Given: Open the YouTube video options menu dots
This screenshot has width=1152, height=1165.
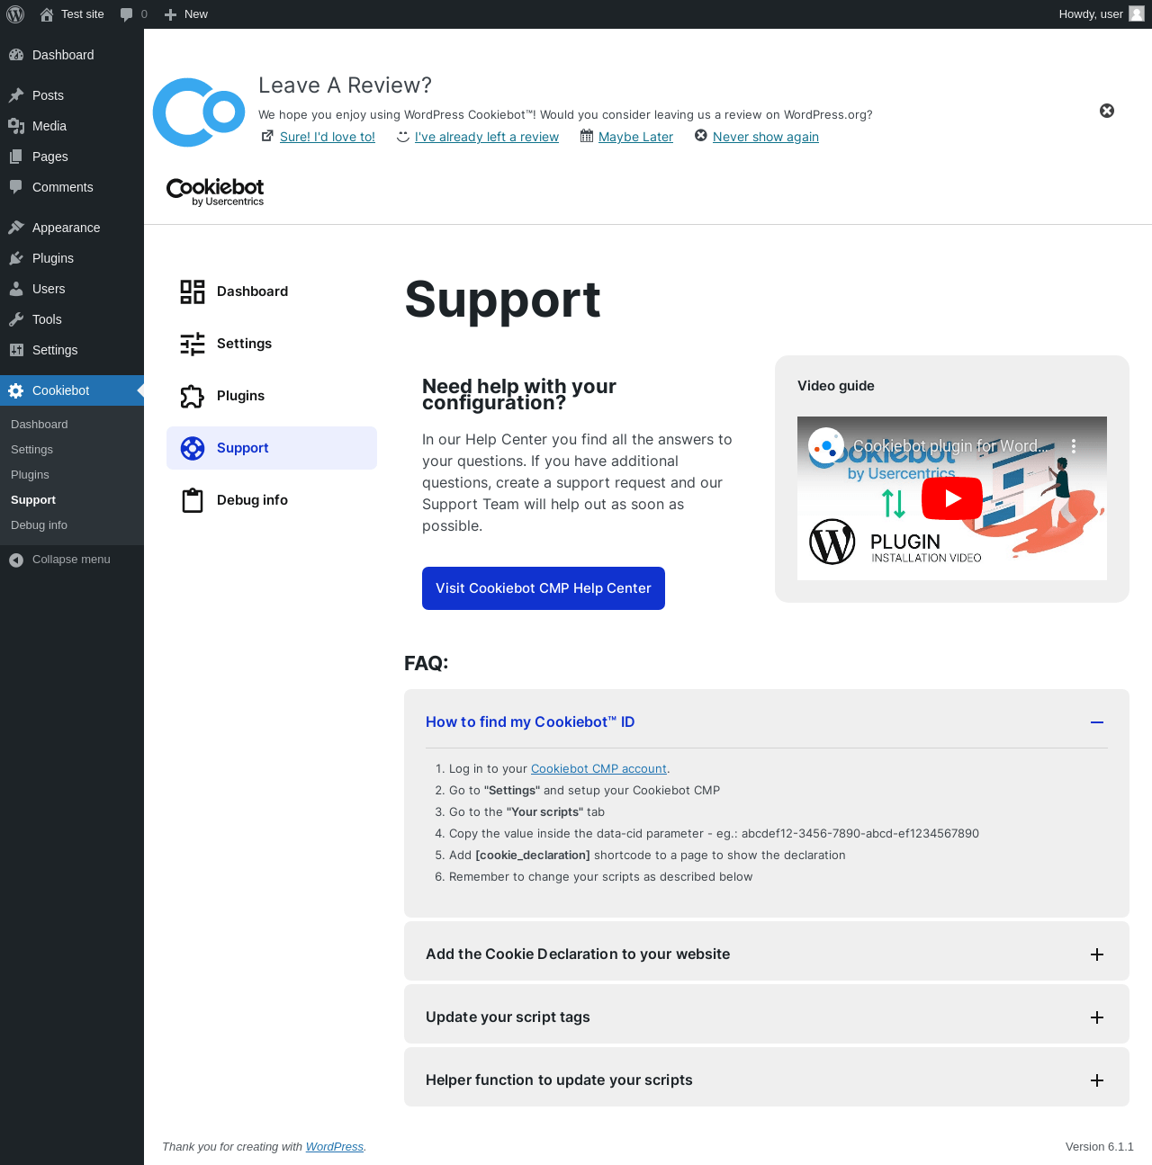Looking at the screenshot, I should click(1074, 445).
